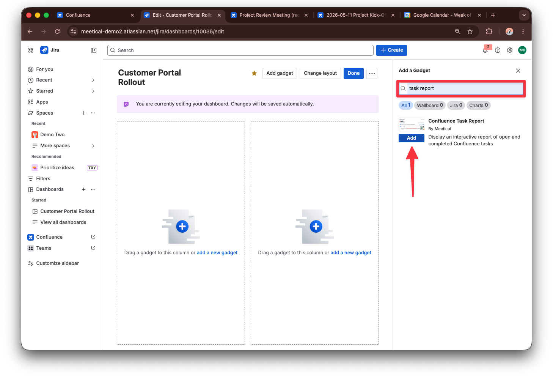Close the Edit - Customer Portal Rollout tab

tap(219, 15)
